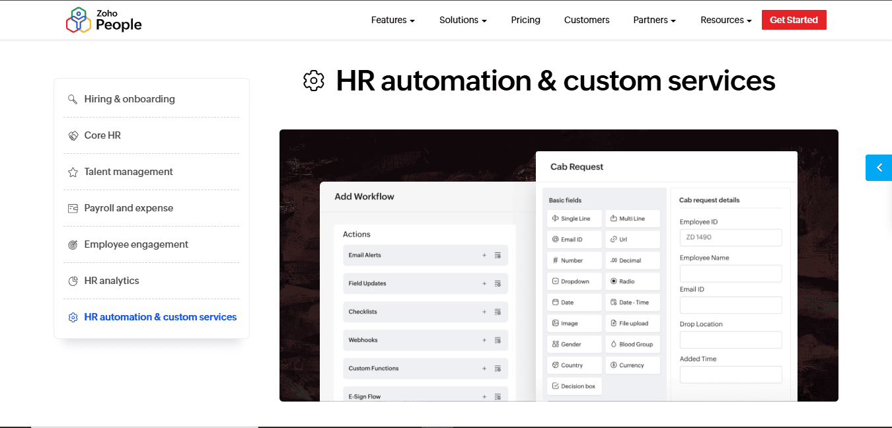892x428 pixels.
Task: Click the blue left-arrow side panel tab
Action: [878, 168]
